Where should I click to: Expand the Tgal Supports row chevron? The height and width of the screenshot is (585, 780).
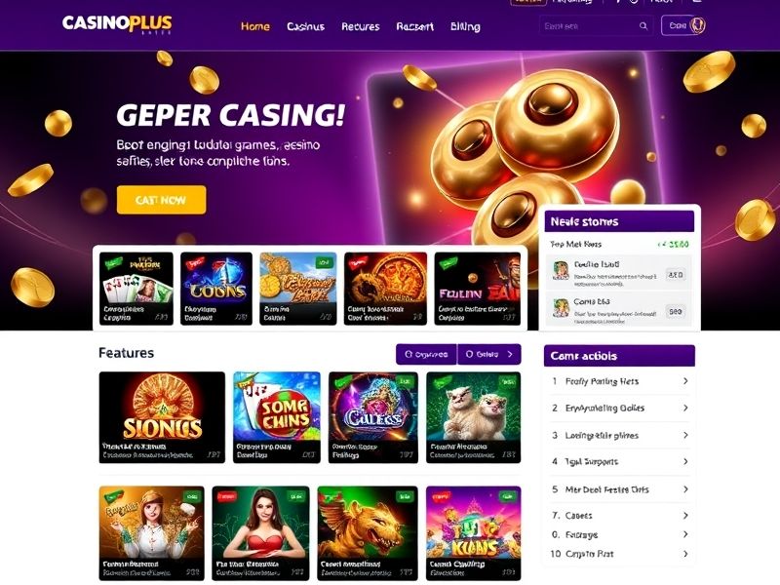[685, 461]
